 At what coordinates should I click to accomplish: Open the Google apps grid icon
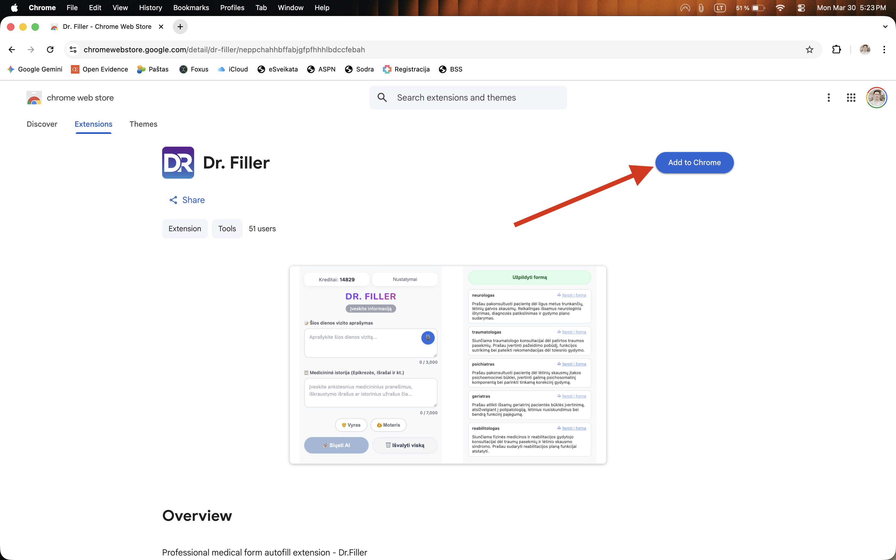(851, 98)
